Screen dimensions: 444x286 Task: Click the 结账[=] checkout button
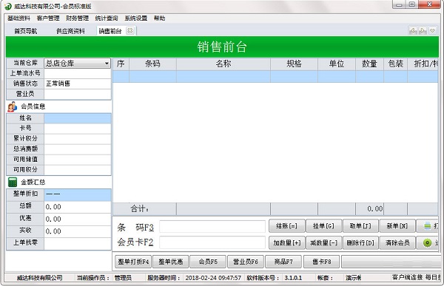(x=287, y=225)
